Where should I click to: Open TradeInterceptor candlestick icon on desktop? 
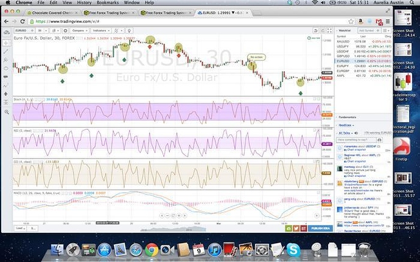pos(403,82)
